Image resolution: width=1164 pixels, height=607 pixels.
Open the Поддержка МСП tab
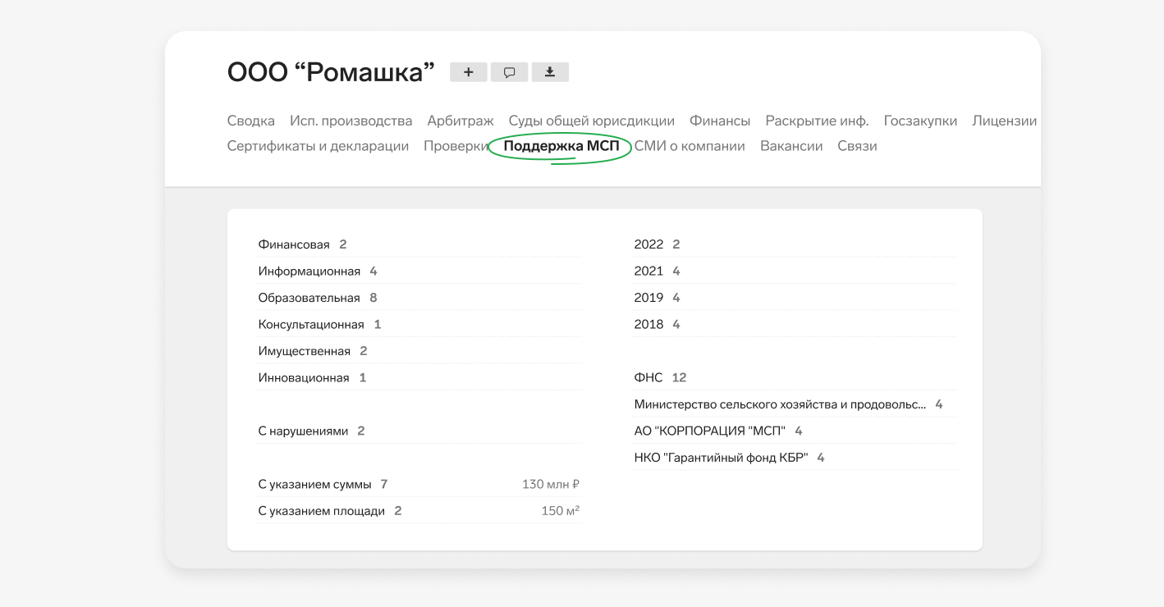pos(561,146)
